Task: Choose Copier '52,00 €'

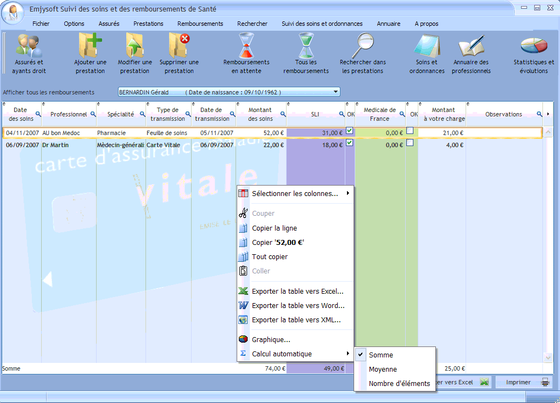Action: pos(295,243)
